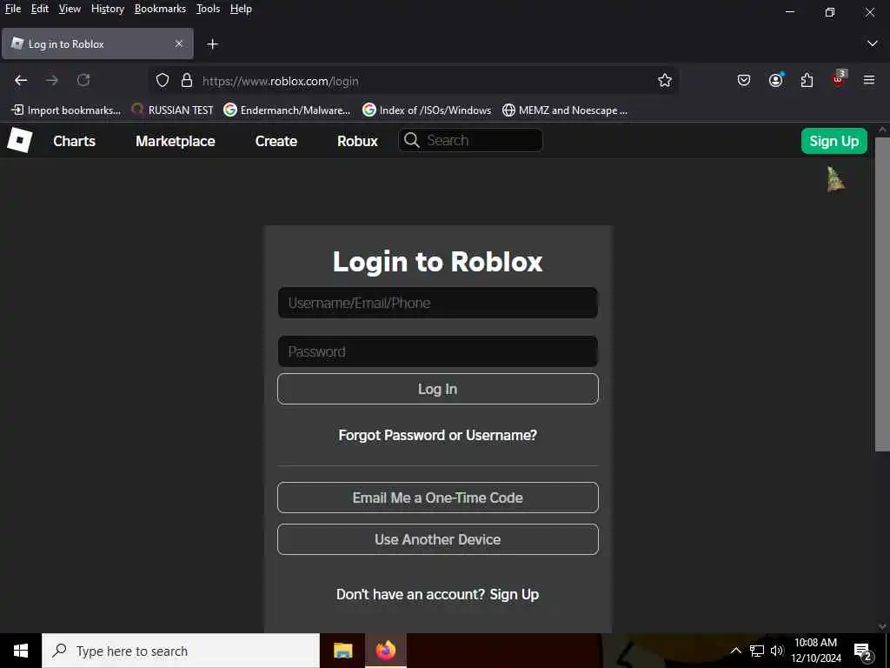
Task: Open the RUSSIAN TEST bookmark
Action: click(x=172, y=110)
